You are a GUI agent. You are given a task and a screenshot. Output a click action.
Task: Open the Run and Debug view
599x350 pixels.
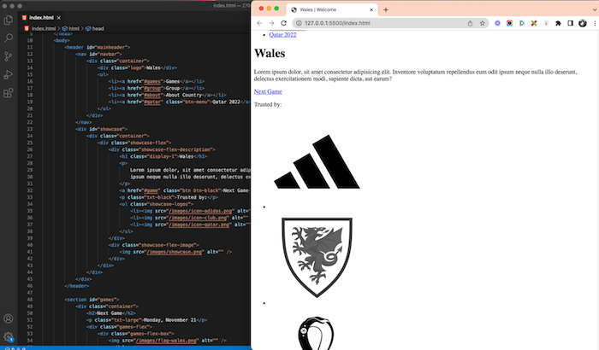point(8,75)
